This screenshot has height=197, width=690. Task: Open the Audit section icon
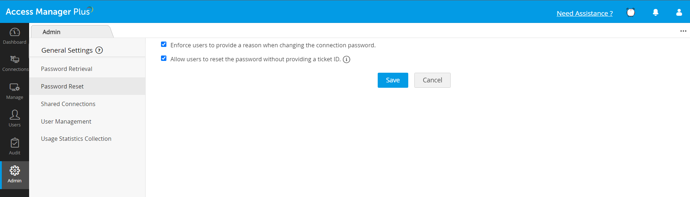15,143
